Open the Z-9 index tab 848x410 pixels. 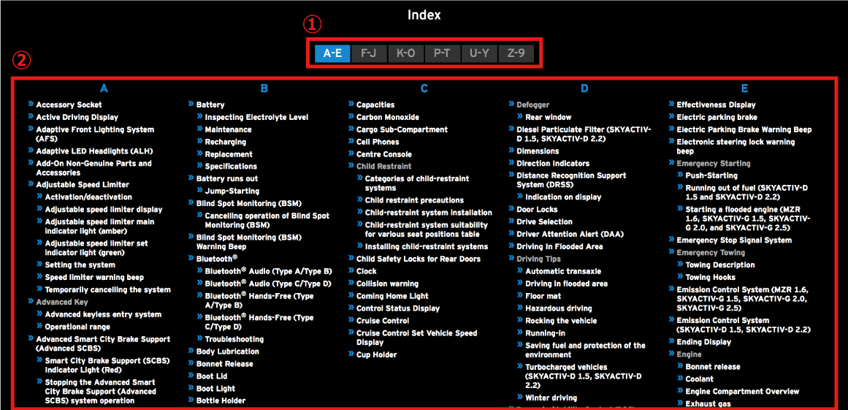[x=516, y=53]
